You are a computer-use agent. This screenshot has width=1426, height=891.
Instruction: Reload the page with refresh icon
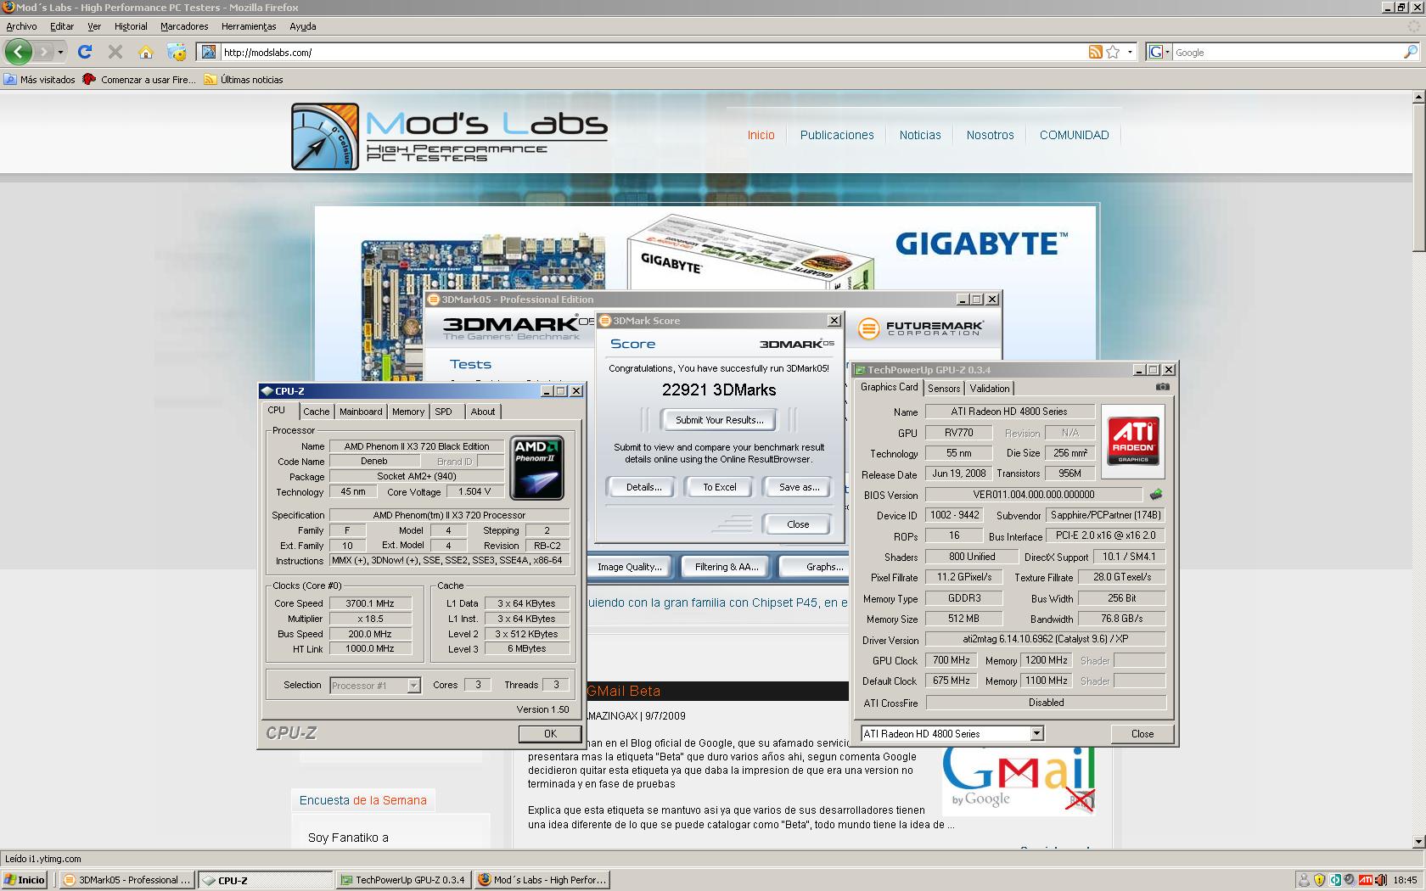85,52
